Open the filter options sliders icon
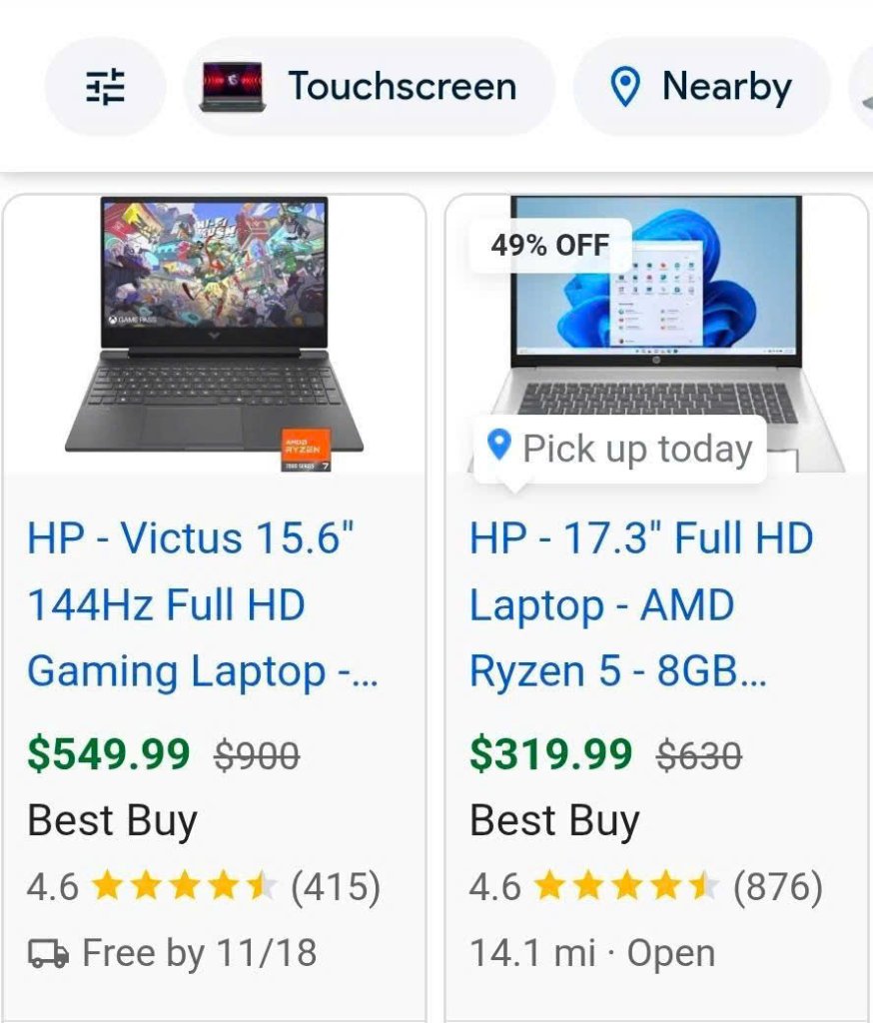The image size is (873, 1023). click(105, 87)
